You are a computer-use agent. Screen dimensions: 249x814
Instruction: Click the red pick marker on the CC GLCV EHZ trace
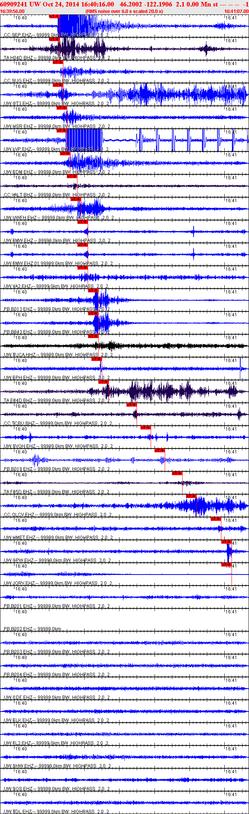click(x=191, y=496)
